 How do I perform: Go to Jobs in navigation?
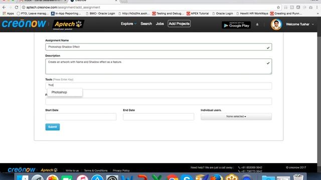[x=159, y=23]
